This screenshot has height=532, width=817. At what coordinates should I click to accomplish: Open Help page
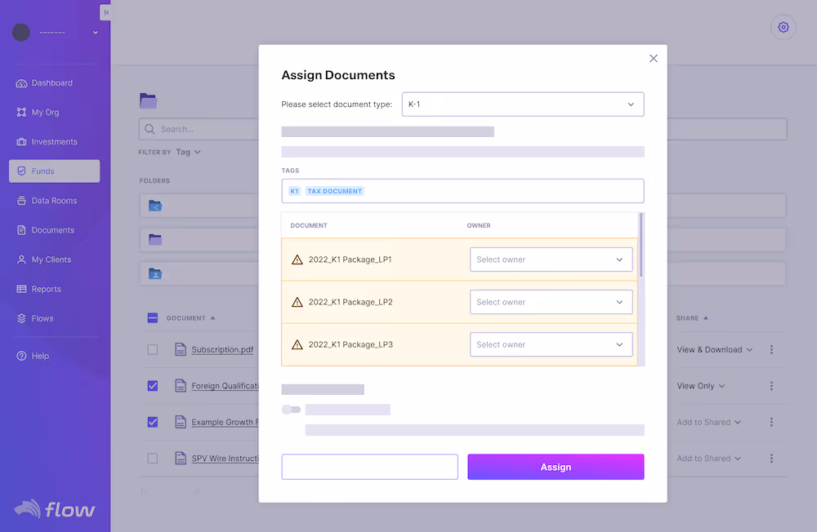coord(33,356)
